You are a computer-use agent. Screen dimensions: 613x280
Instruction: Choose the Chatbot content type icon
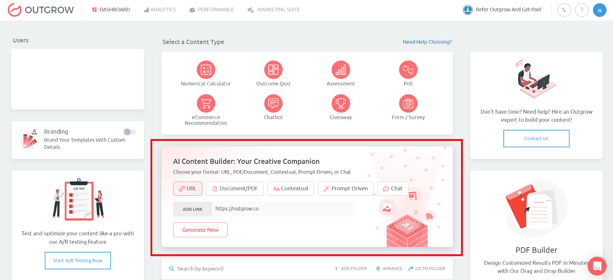click(x=273, y=104)
